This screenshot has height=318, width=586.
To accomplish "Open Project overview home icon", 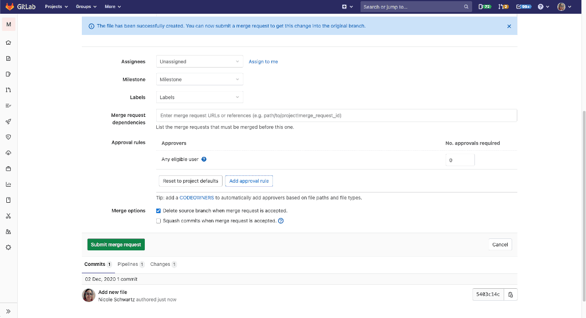I will pos(8,42).
